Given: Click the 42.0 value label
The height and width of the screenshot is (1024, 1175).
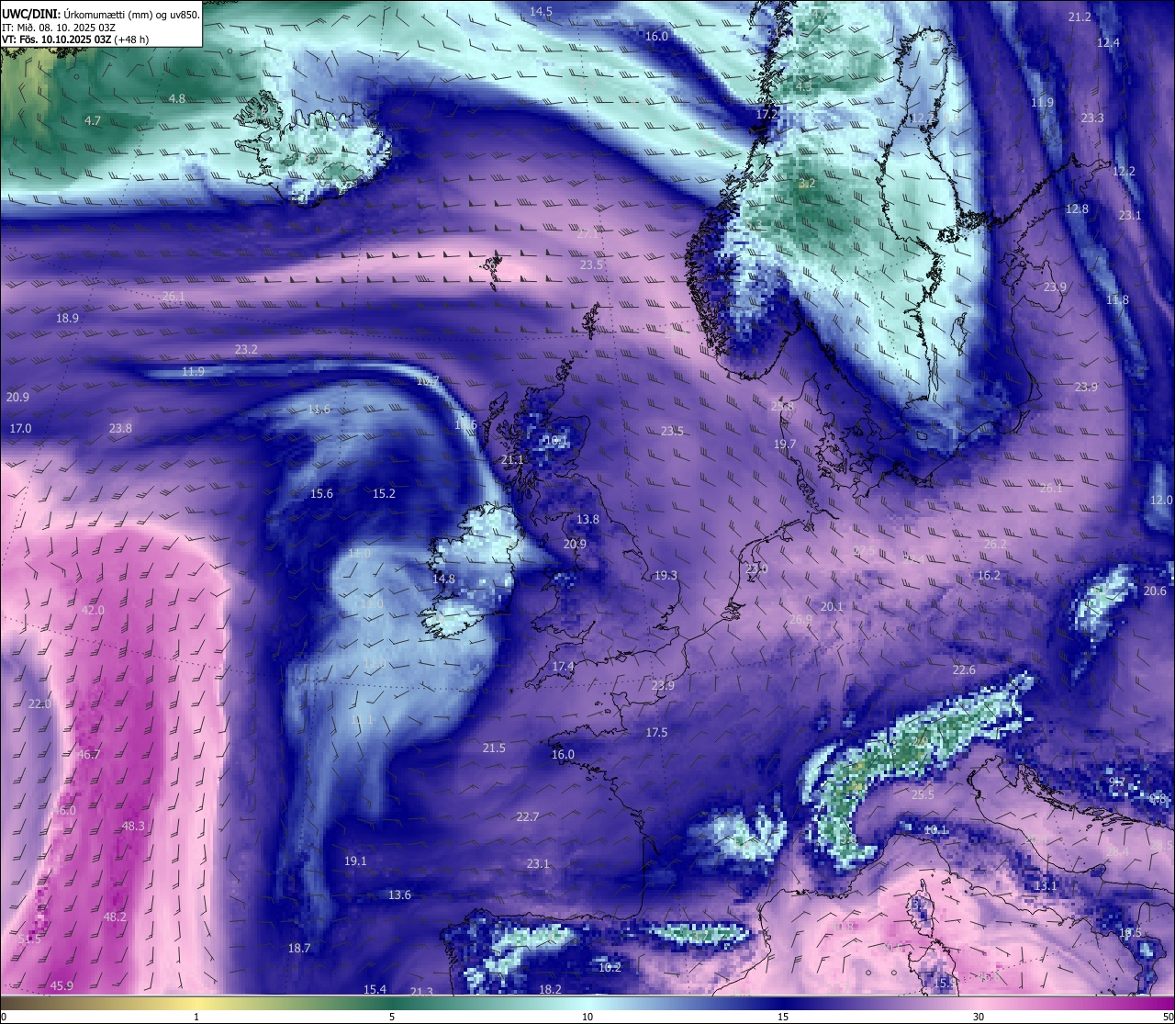Looking at the screenshot, I should pyautogui.click(x=93, y=610).
